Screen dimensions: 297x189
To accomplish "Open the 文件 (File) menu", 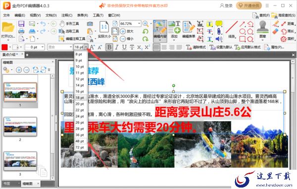I will (x=6, y=15).
